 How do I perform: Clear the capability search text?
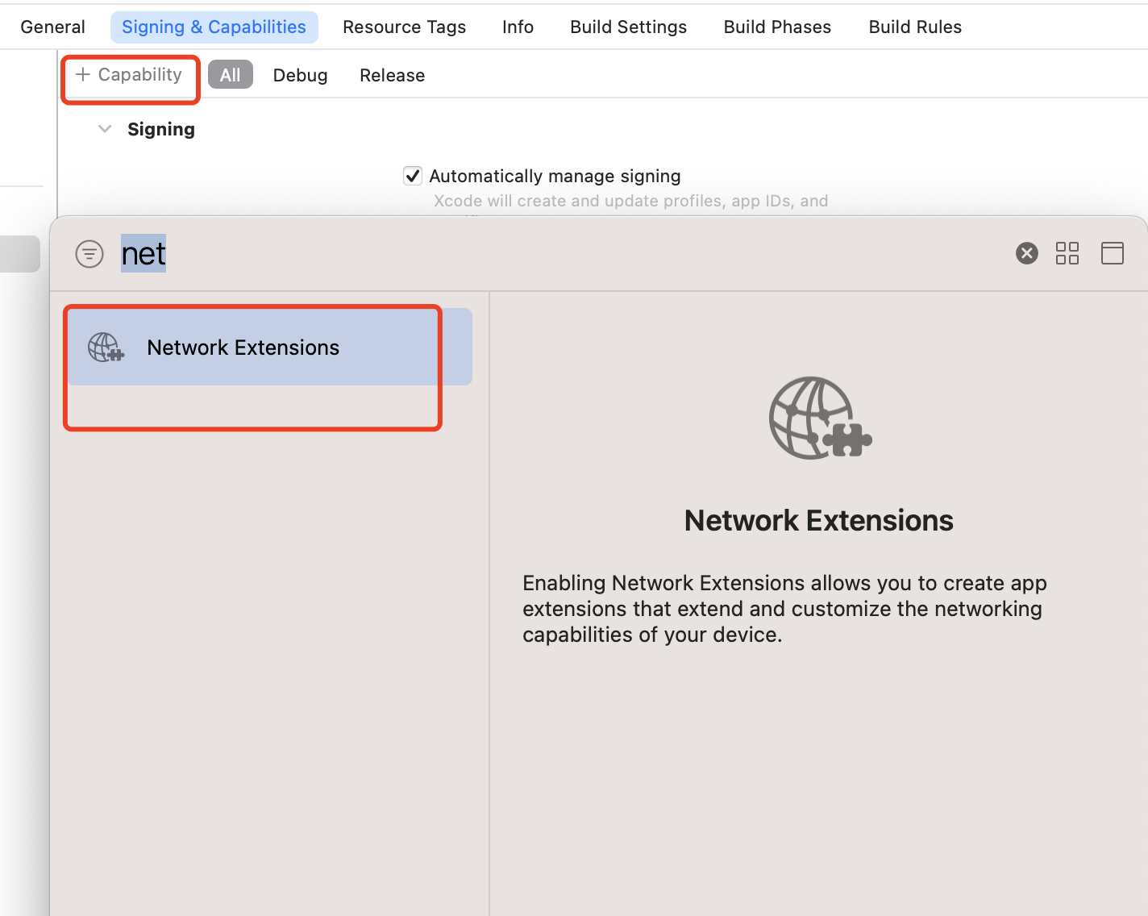[x=1026, y=254]
